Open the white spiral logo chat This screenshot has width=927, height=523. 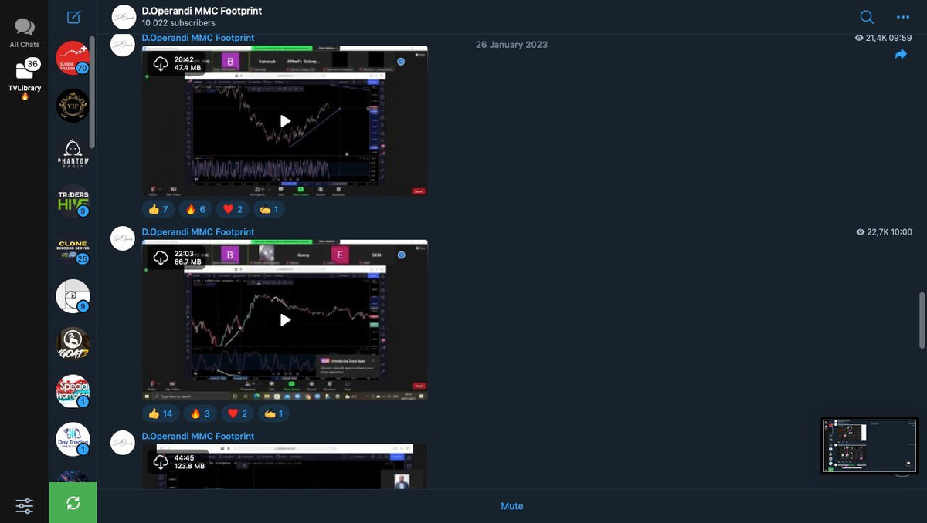click(73, 296)
